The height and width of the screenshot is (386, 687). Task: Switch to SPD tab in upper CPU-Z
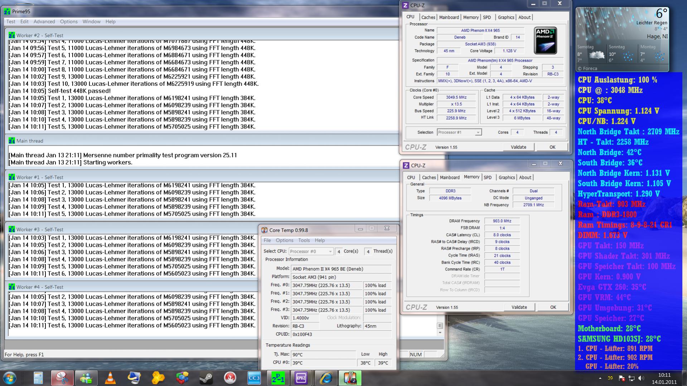pos(487,17)
